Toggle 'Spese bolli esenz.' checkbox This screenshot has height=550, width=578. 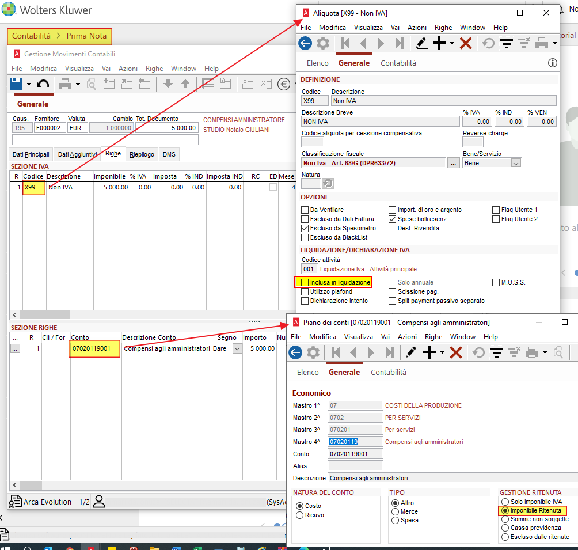[392, 219]
